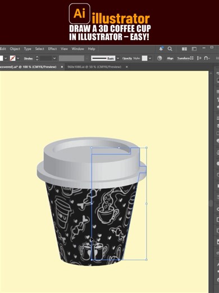Click the icon right of Transform

pyautogui.click(x=191, y=58)
